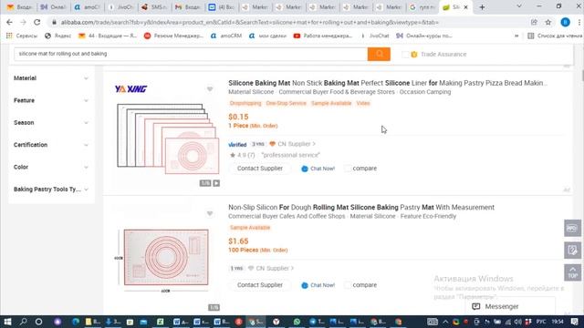
Task: Open Cortana from the taskbar
Action: pos(38,322)
